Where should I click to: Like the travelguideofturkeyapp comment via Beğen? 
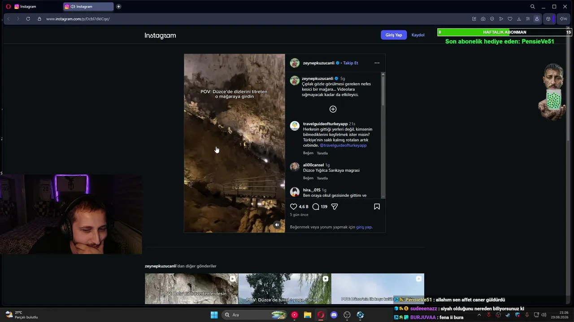tap(308, 153)
